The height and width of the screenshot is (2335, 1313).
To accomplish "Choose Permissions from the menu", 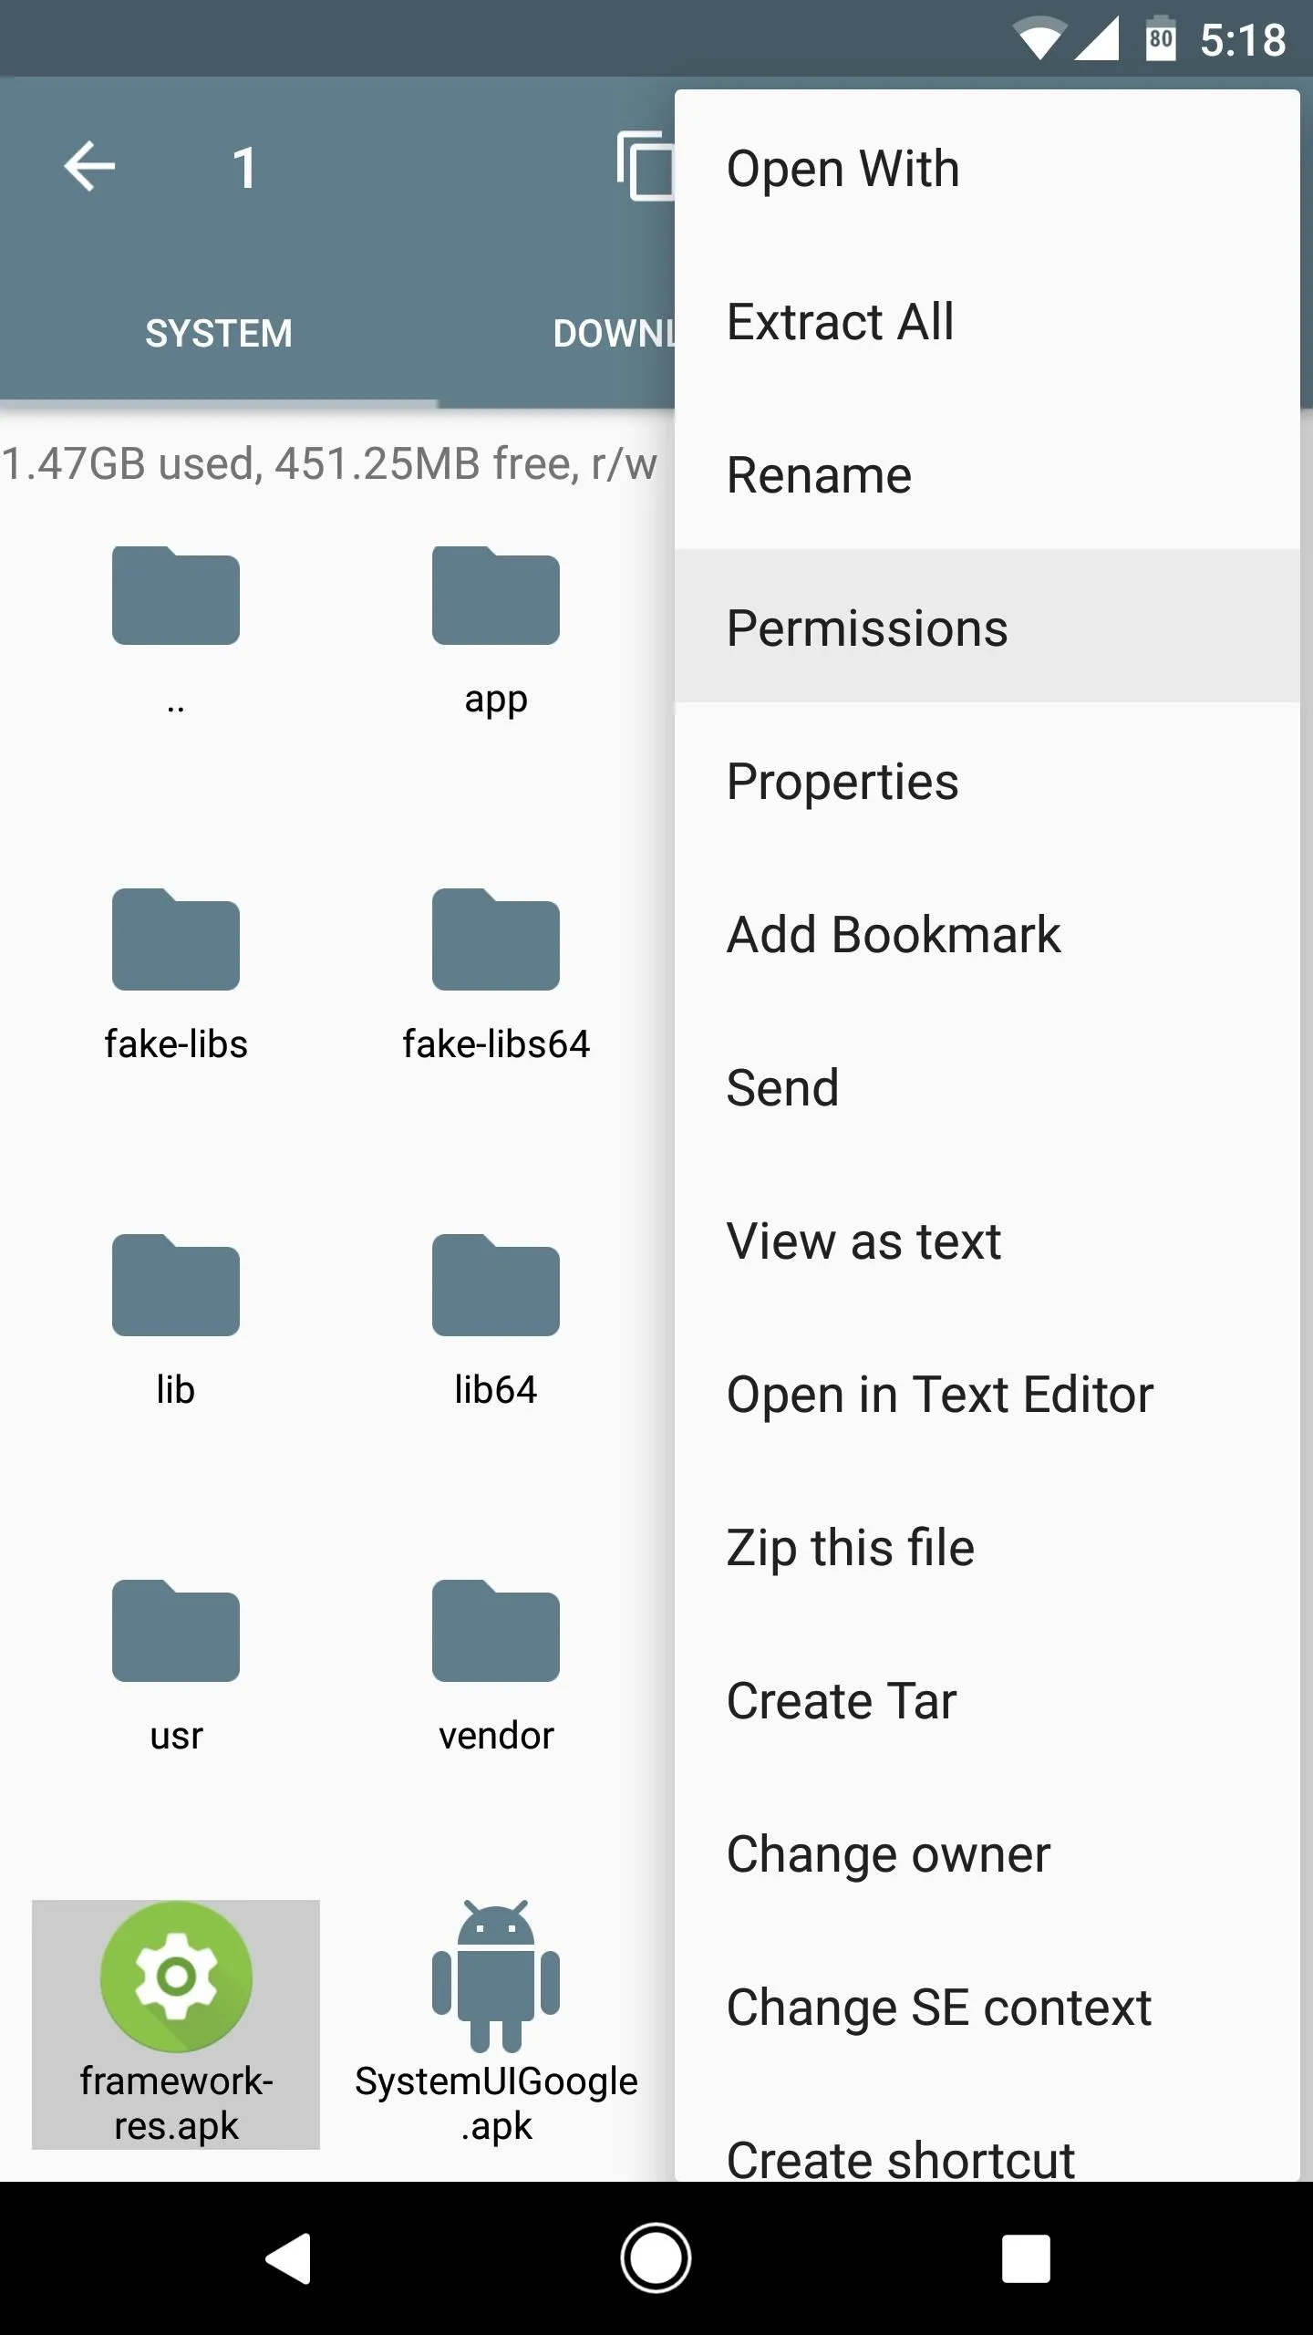I will coord(987,627).
